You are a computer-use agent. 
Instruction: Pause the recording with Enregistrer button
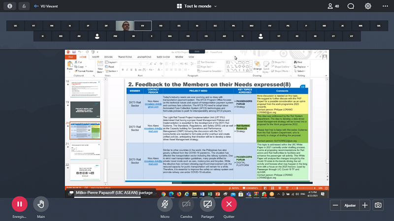click(19, 203)
